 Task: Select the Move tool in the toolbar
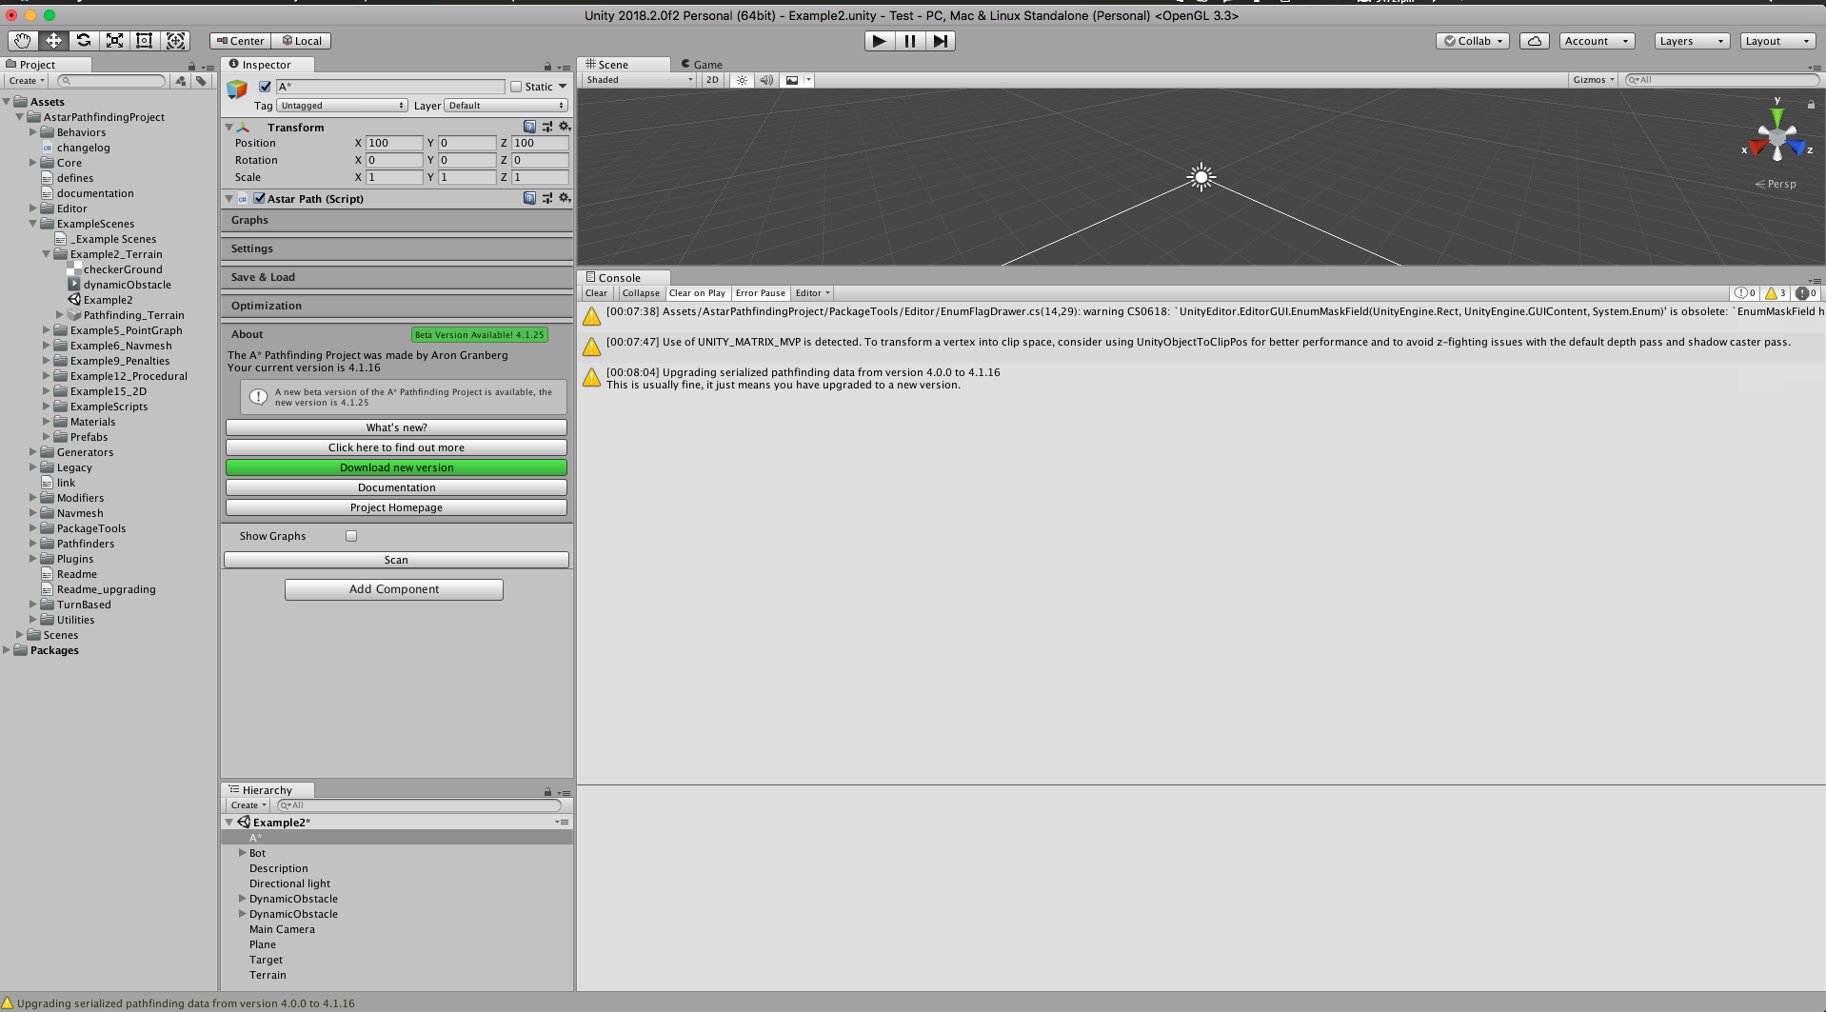(53, 41)
